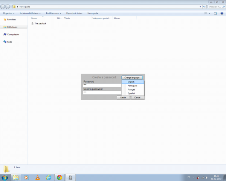The height and width of the screenshot is (181, 226).
Task: Open VLC media player from taskbar
Action: (x=38, y=178)
